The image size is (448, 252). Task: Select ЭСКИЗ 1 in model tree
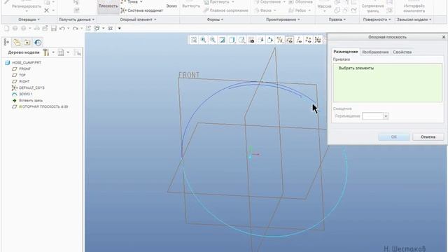[26, 94]
